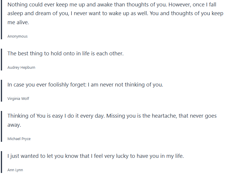Click the vertical bar beside Audrey Hepburn's quote
Viewport: 236px width, 175px height.
tap(2, 60)
